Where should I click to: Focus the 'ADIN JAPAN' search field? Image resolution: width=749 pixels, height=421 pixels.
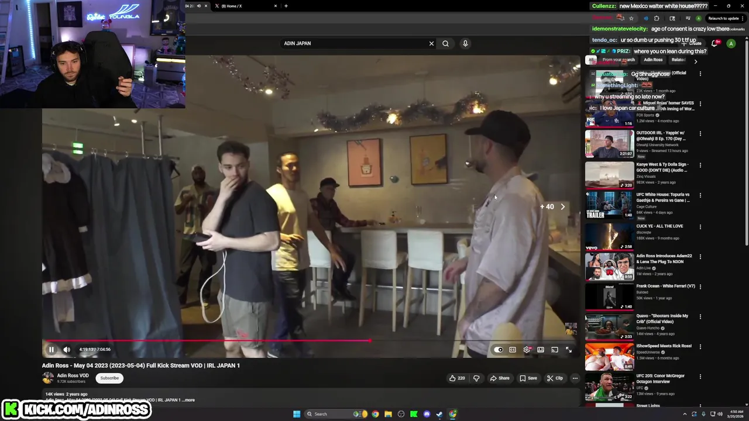click(354, 43)
